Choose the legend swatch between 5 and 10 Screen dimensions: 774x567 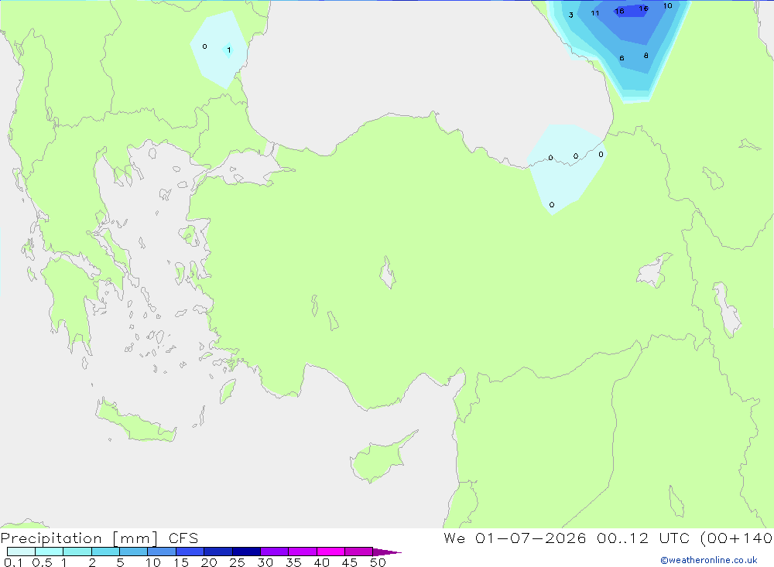click(133, 552)
